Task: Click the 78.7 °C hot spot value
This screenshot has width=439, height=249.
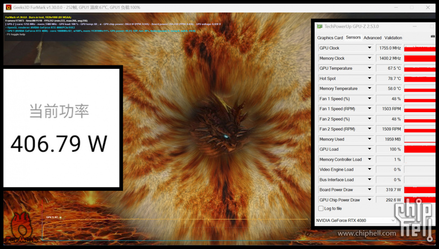Action: click(389, 79)
